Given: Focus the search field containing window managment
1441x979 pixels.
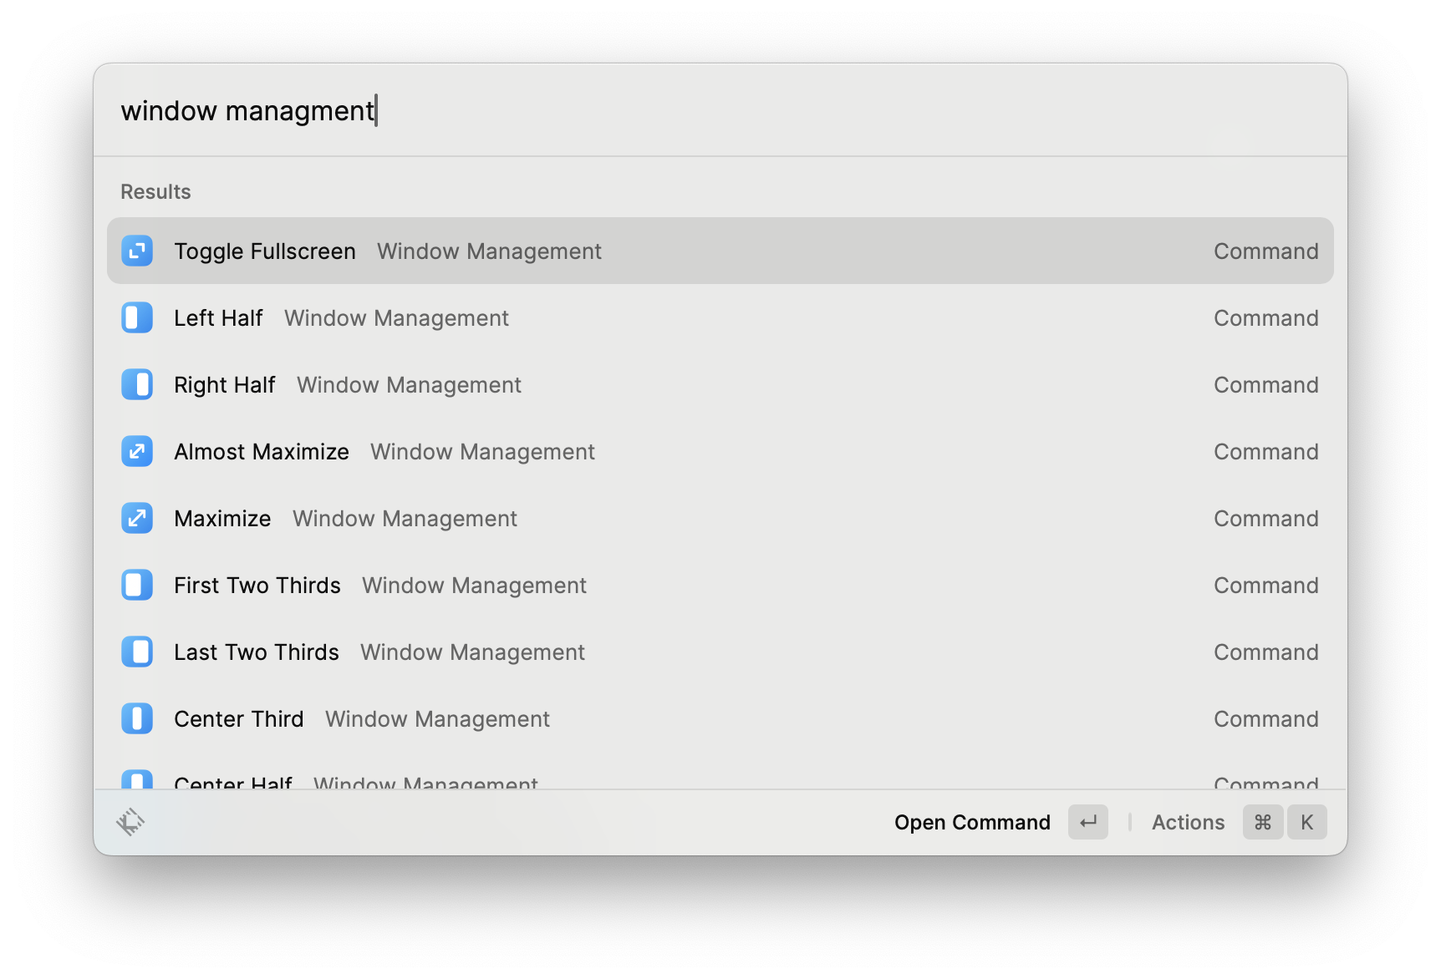Looking at the screenshot, I should point(719,110).
